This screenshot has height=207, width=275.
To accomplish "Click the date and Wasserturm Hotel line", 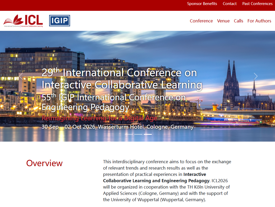I will click(x=117, y=127).
